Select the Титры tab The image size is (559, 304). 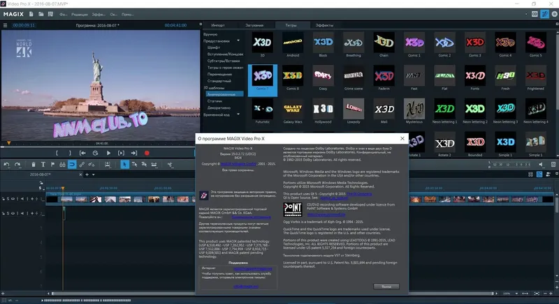click(291, 25)
